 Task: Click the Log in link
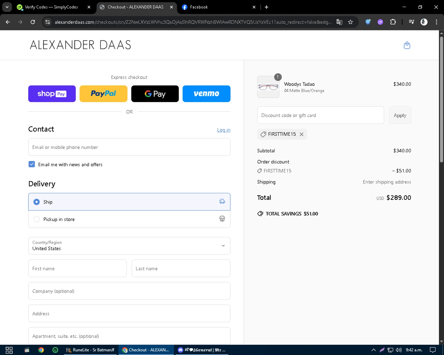(223, 130)
